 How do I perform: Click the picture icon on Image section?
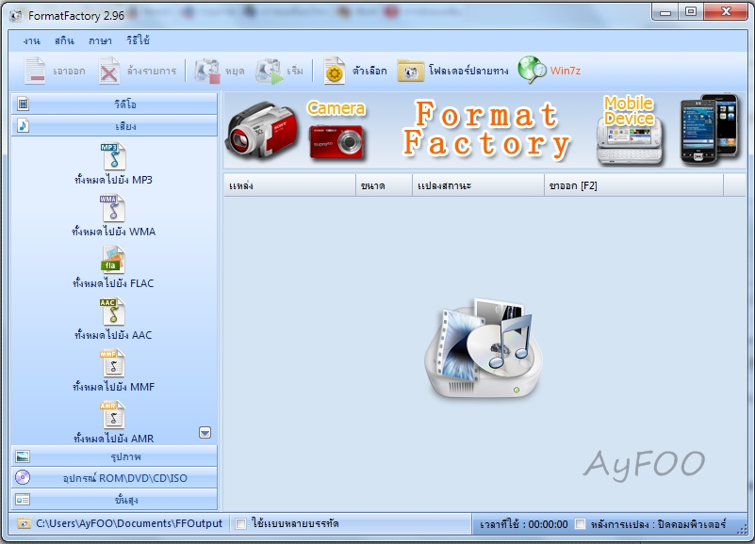23,456
